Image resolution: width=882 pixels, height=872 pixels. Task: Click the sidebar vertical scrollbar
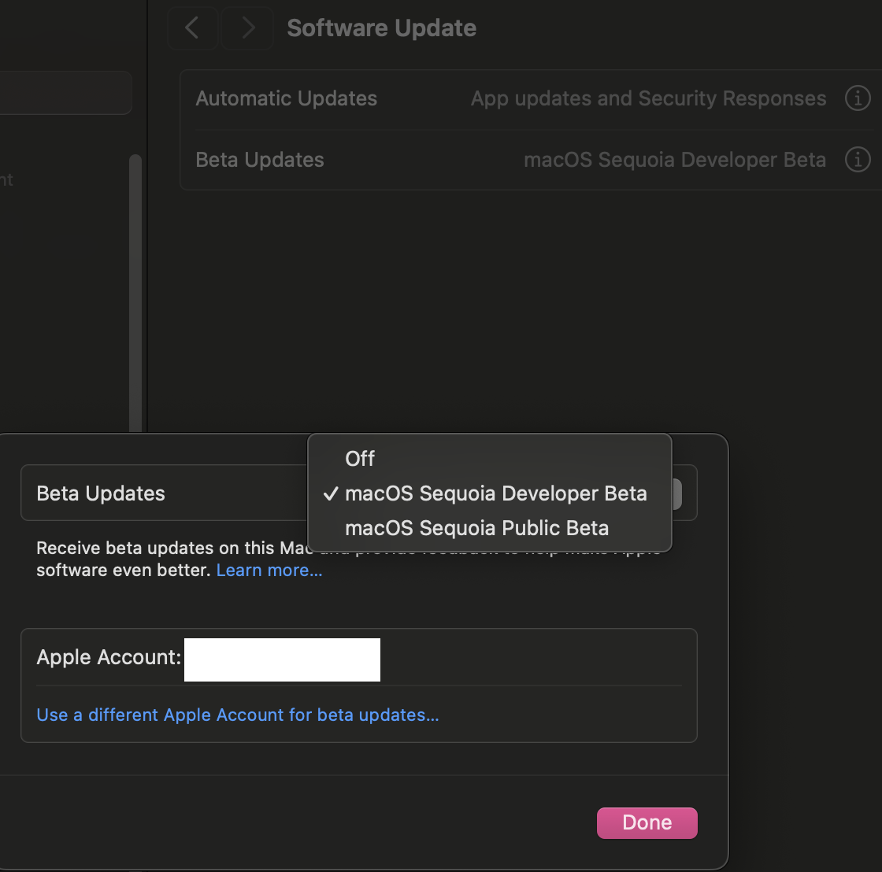pyautogui.click(x=135, y=291)
